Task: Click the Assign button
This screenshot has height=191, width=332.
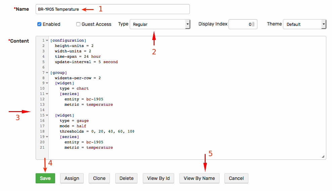Action: coord(72,178)
